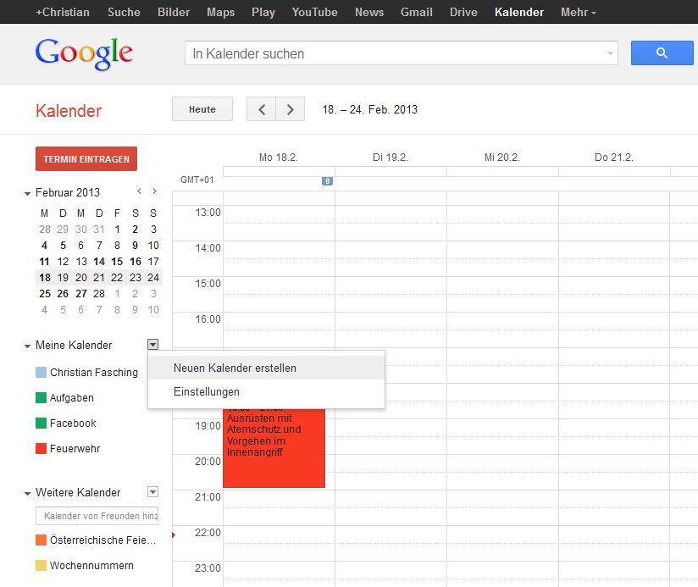698x587 pixels.
Task: Go to next week arrow button
Action: coord(291,109)
